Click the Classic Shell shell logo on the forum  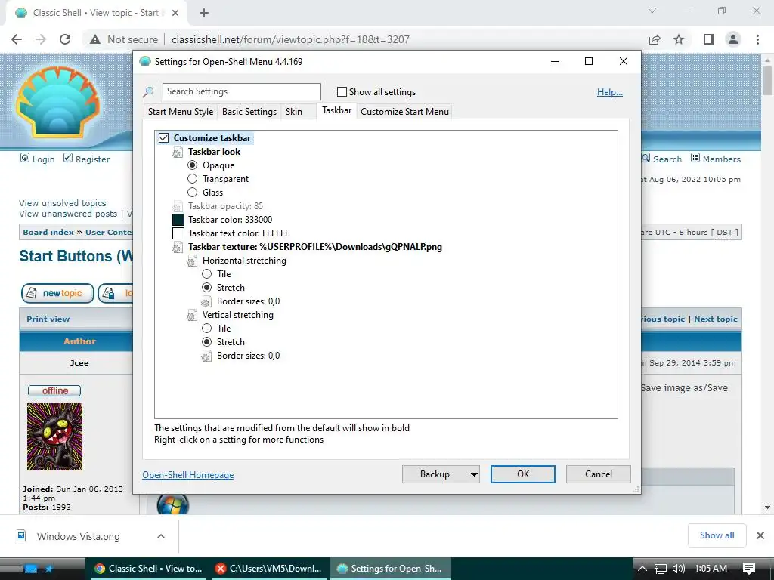(x=58, y=102)
